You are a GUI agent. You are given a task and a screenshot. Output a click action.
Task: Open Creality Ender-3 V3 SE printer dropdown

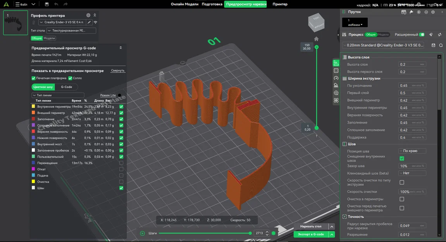pyautogui.click(x=62, y=22)
